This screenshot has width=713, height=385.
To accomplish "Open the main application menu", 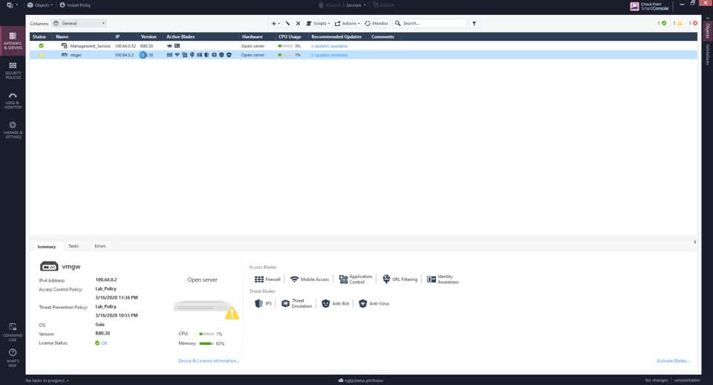I will click(13, 5).
